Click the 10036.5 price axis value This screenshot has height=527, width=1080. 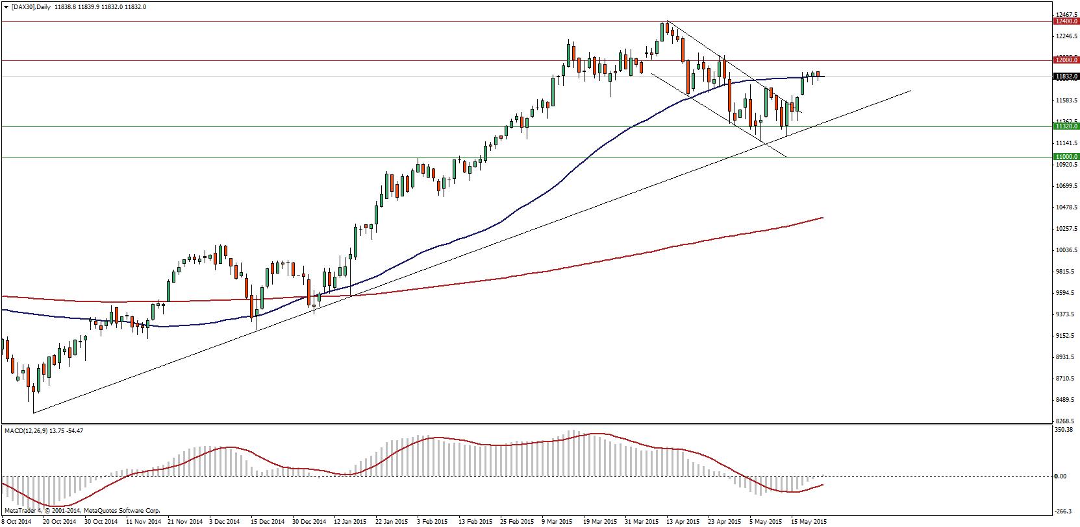(1068, 250)
